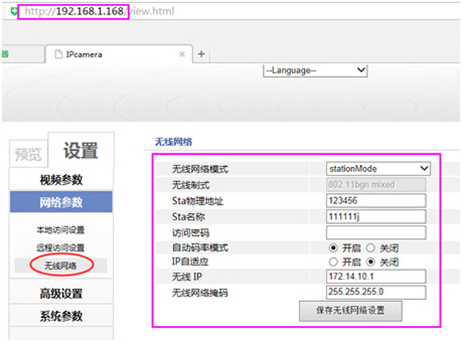Open a new browser tab
The width and height of the screenshot is (462, 342).
click(x=202, y=54)
